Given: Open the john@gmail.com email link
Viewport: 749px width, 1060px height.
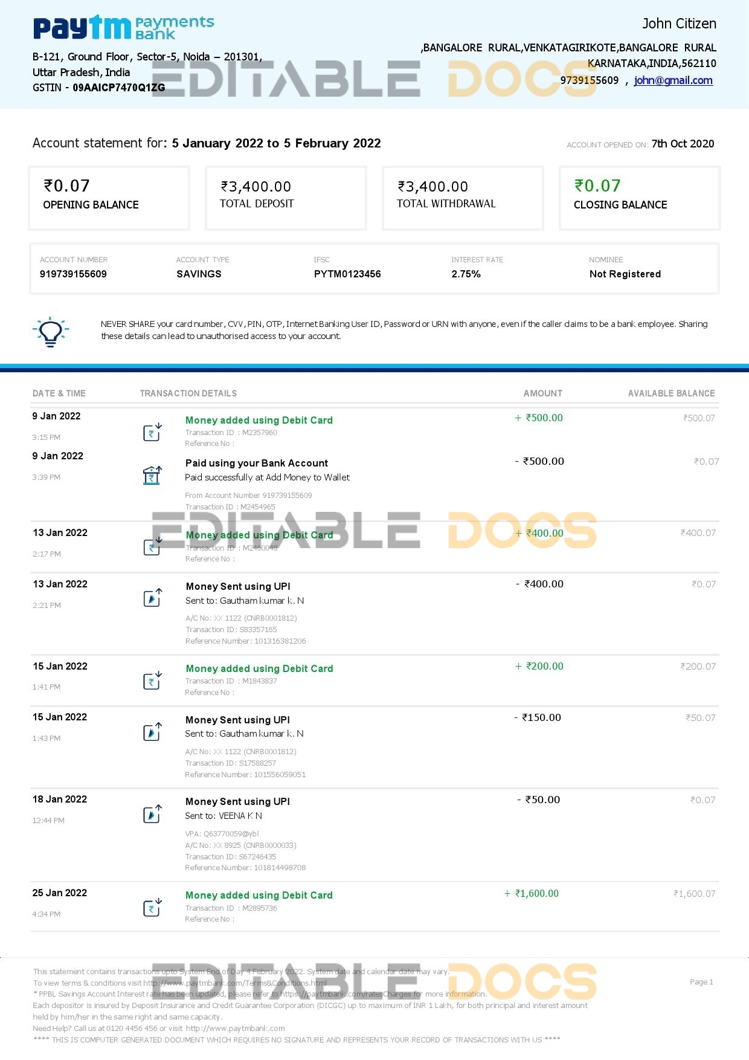Looking at the screenshot, I should tap(673, 80).
